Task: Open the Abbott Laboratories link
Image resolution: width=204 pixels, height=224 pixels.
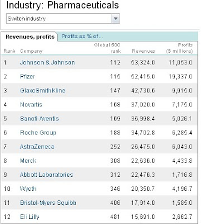Action: tap(46, 175)
